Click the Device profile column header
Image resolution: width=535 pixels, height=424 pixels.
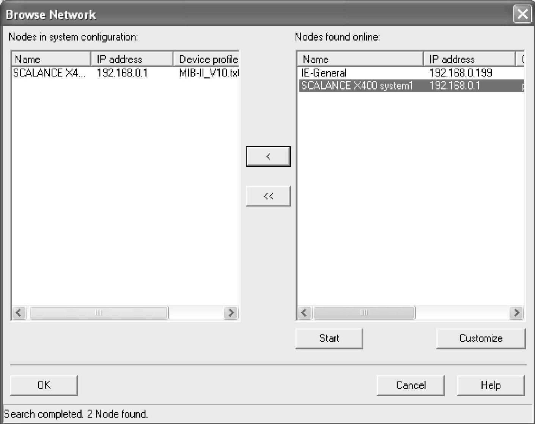click(206, 59)
